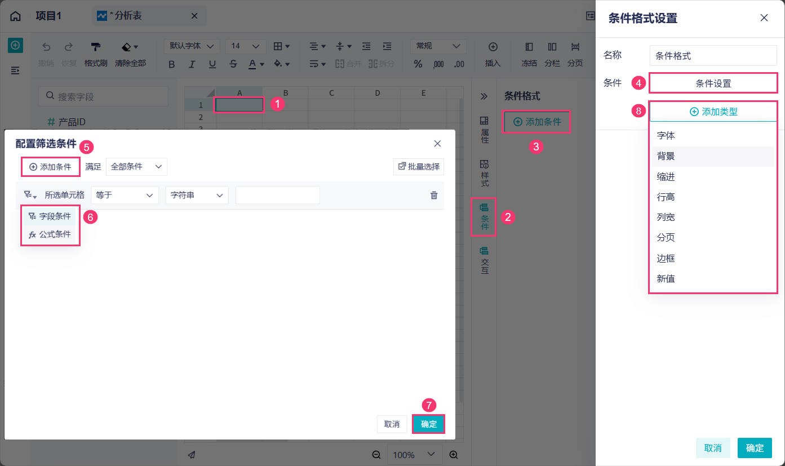Click the 条件设置 button
The height and width of the screenshot is (466, 785).
(713, 83)
